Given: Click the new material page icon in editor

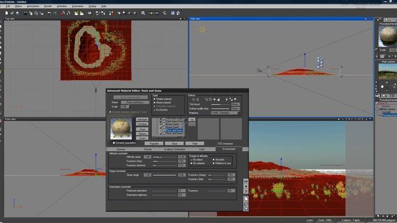Looking at the screenshot, I should coord(246,199).
